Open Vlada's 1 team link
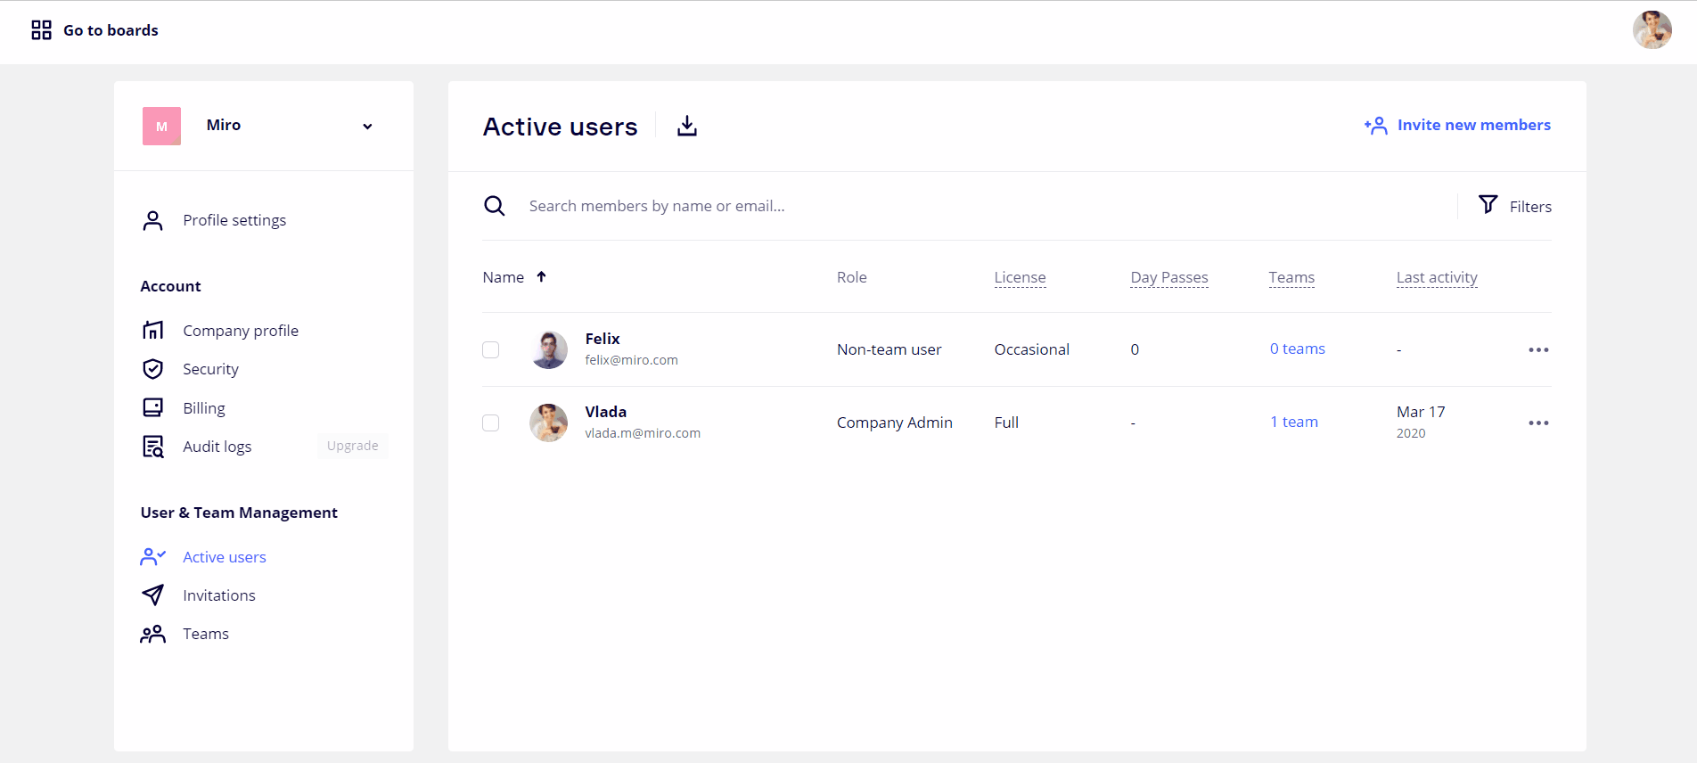1697x763 pixels. (x=1294, y=422)
